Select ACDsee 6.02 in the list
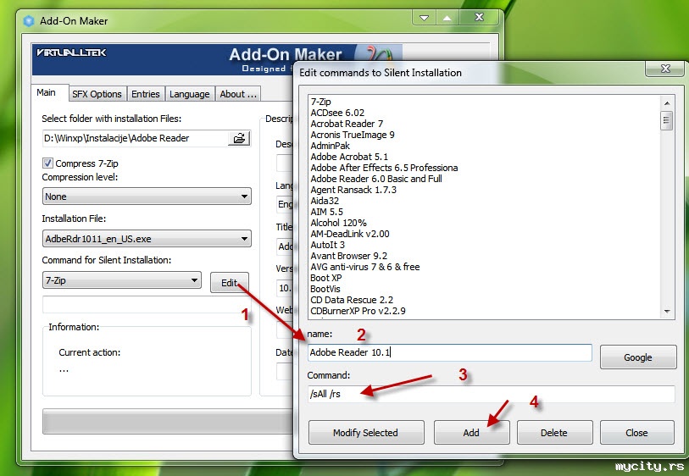The image size is (689, 476). coord(337,113)
